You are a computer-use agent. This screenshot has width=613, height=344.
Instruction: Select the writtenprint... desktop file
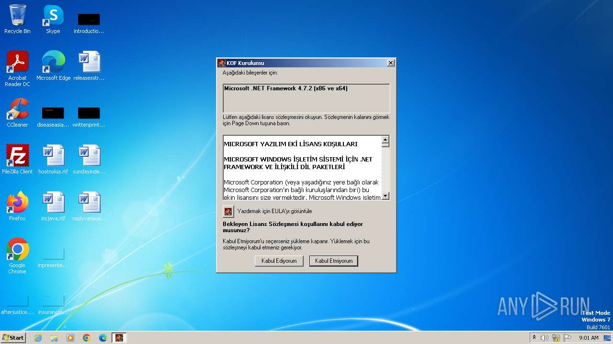(x=89, y=116)
